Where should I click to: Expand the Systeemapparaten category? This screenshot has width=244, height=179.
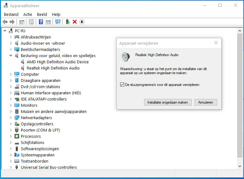(11, 155)
